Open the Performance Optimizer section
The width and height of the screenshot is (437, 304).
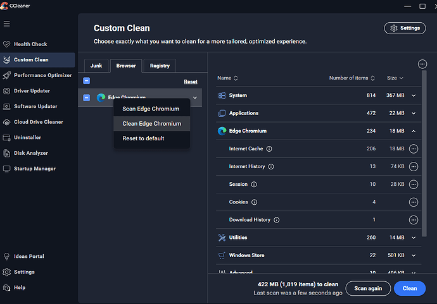(x=43, y=75)
